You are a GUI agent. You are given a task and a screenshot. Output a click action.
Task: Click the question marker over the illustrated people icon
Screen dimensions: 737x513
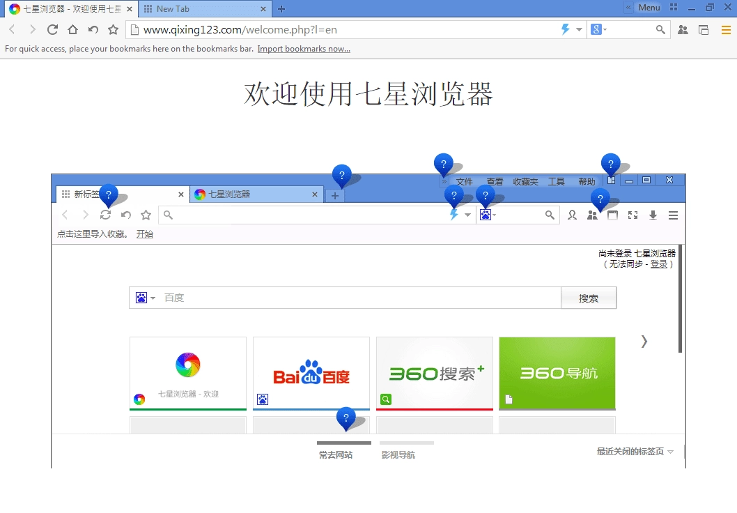coord(600,199)
